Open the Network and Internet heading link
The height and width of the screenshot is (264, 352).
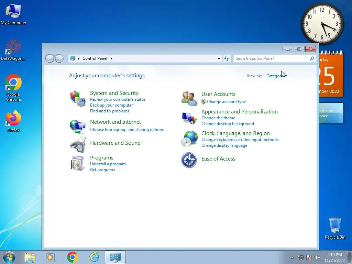click(x=115, y=122)
